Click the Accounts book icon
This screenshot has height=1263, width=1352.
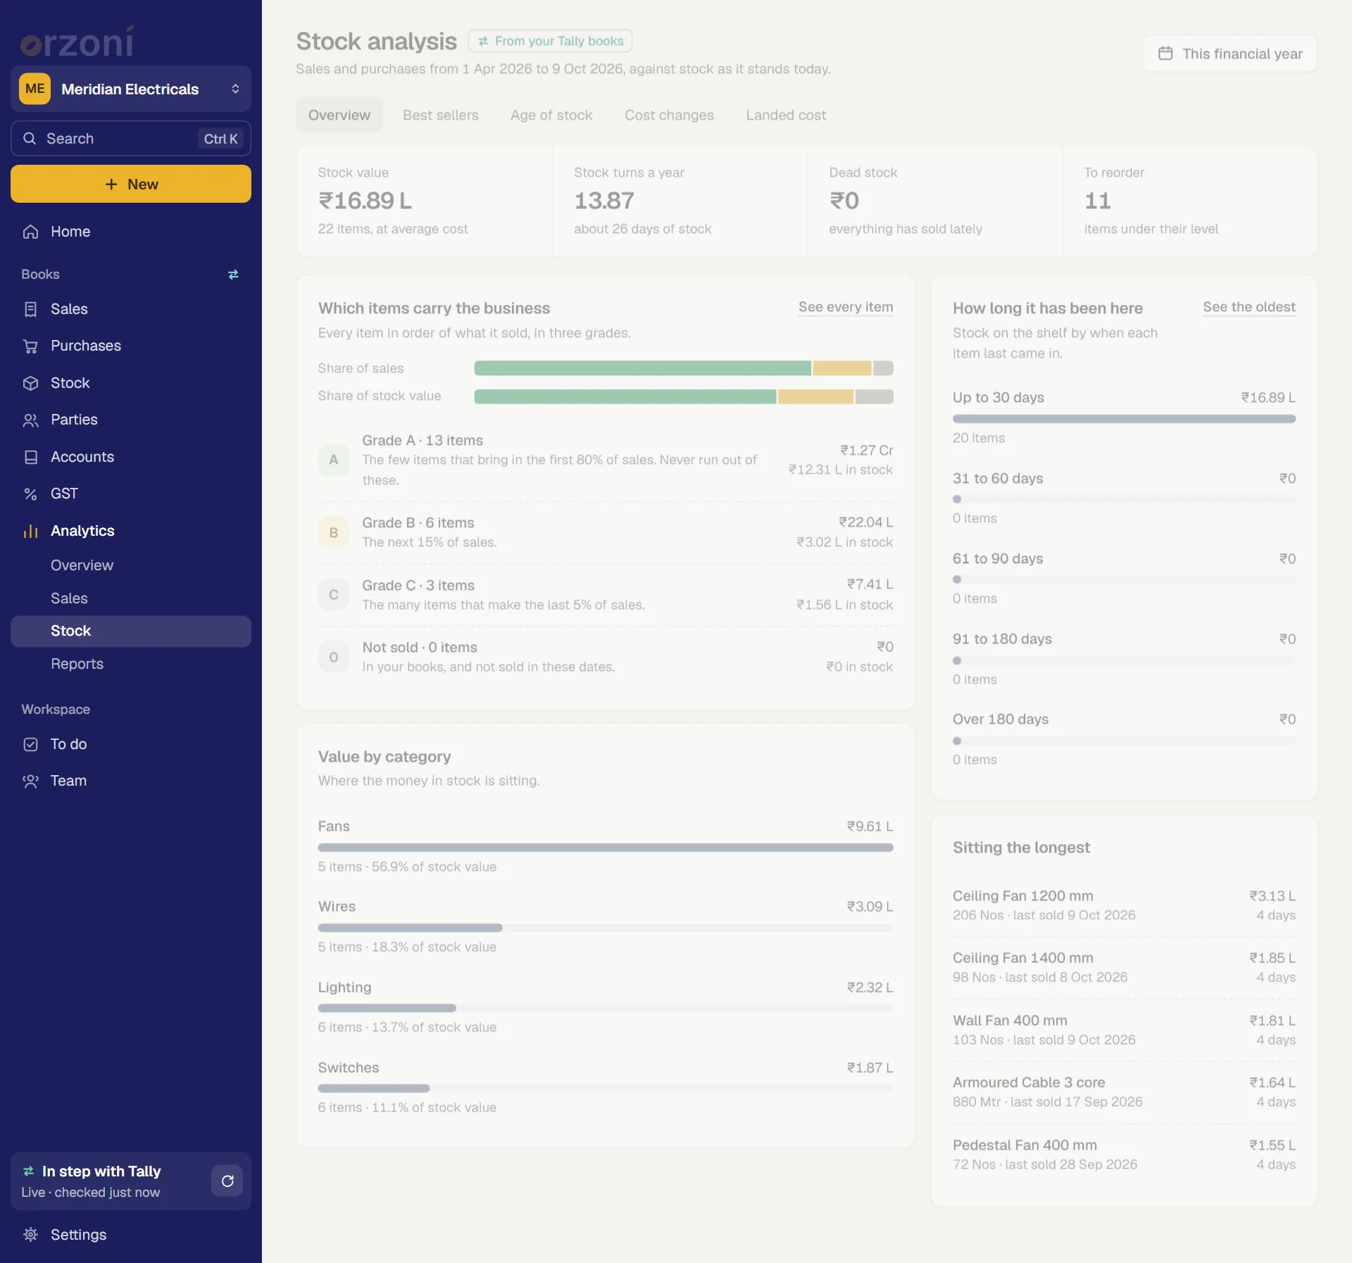coord(30,457)
